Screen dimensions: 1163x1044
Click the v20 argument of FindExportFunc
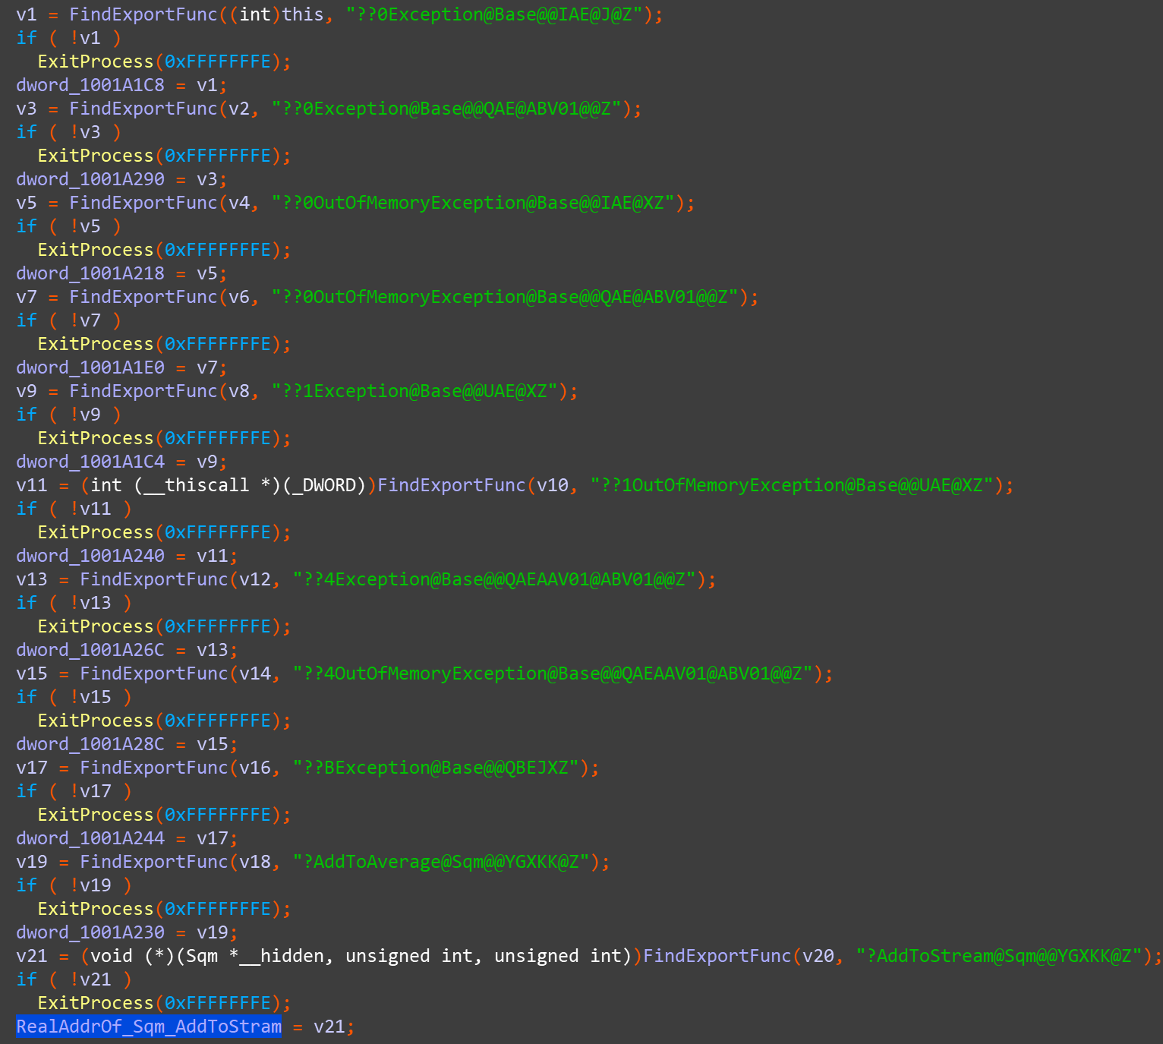pyautogui.click(x=818, y=956)
